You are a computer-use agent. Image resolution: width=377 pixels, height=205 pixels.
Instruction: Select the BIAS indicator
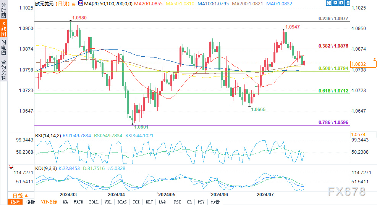[122, 202]
